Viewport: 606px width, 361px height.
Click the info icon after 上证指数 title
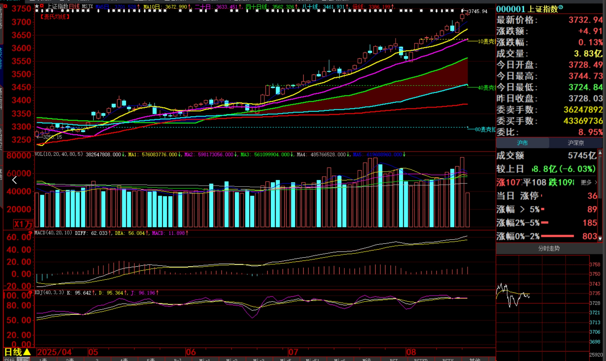[561, 7]
